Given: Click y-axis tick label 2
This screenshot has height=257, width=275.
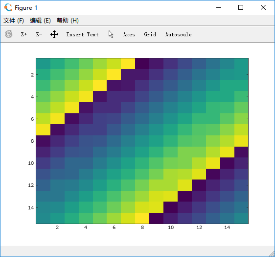Looking at the screenshot, I should tap(32, 75).
